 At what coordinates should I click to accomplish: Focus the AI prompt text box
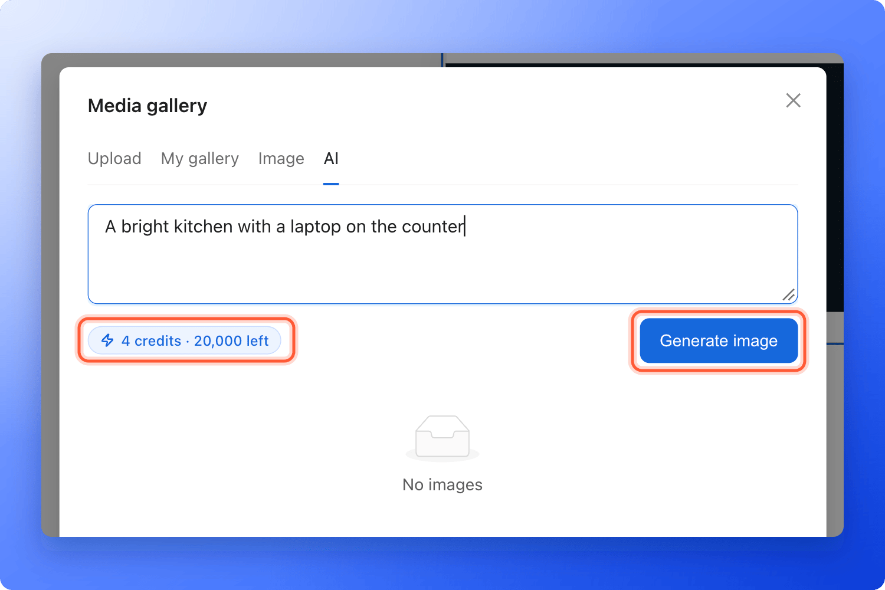tap(442, 254)
